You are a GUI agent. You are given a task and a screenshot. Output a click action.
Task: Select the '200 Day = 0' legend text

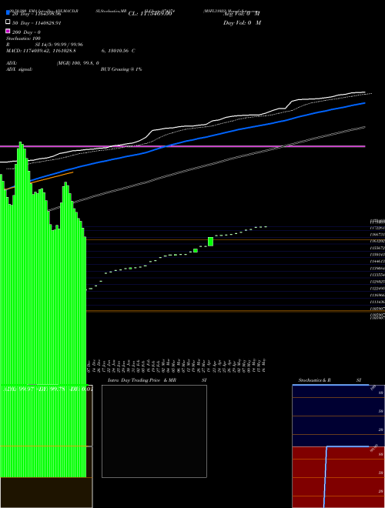[26, 32]
